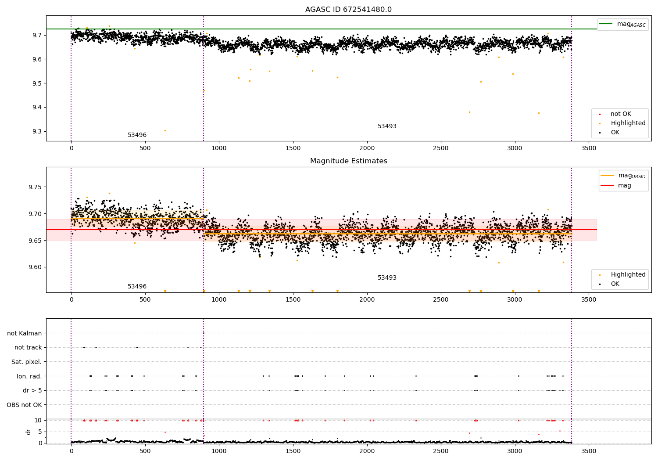The height and width of the screenshot is (461, 658).
Task: Click the 'AGASC ID 672541480.0' plot title
Action: tap(348, 10)
